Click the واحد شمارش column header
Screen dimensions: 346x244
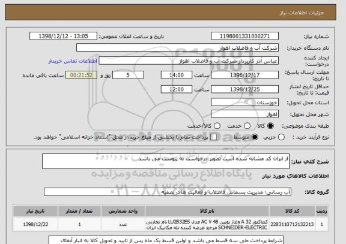tap(123, 211)
